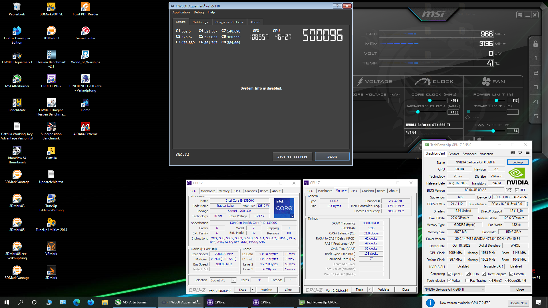
Task: Toggle the DirectML checkbox in GPU-Z
Action: point(511,274)
